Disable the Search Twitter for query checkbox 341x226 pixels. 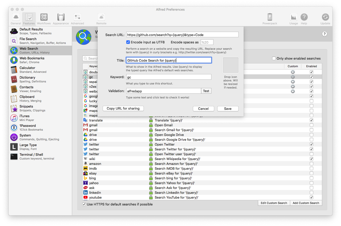(312, 149)
